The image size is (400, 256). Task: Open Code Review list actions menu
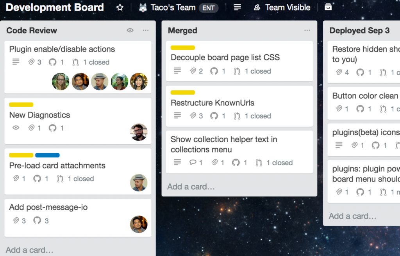coord(146,30)
